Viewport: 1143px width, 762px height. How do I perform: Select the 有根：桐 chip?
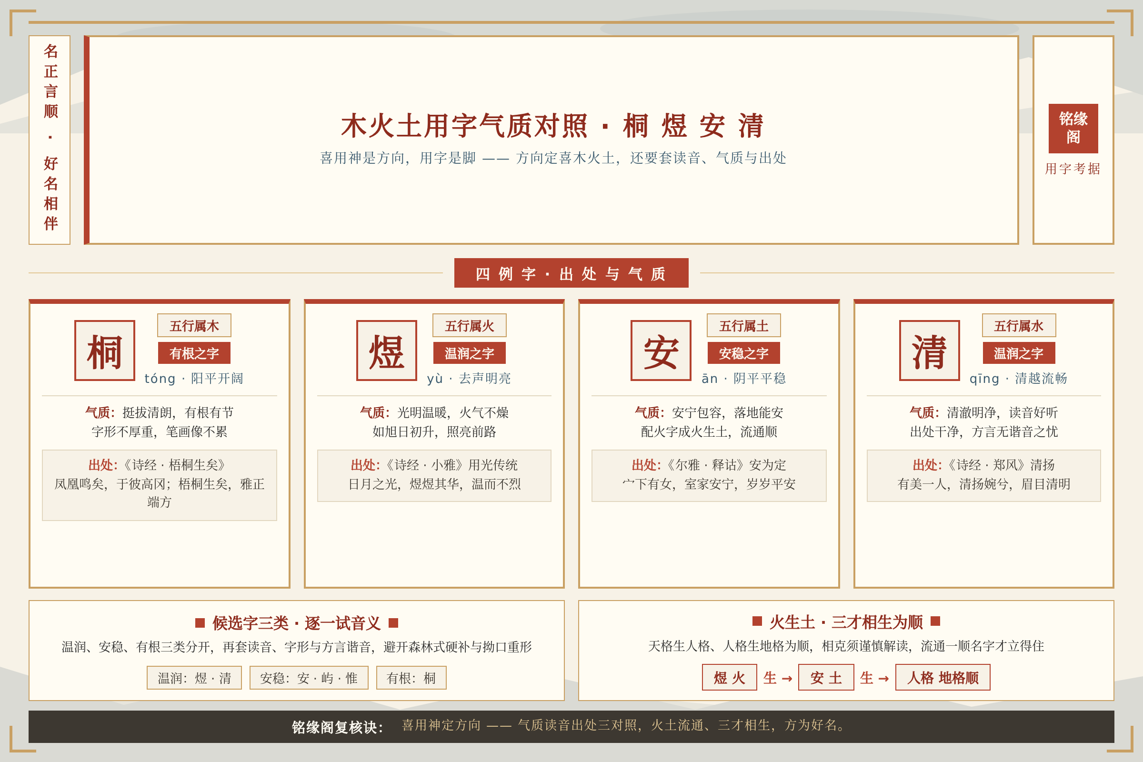point(411,678)
